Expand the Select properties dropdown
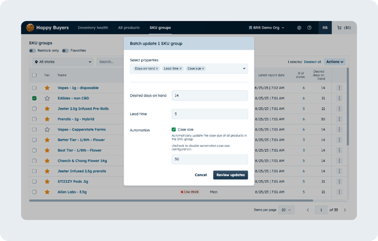 [x=244, y=68]
